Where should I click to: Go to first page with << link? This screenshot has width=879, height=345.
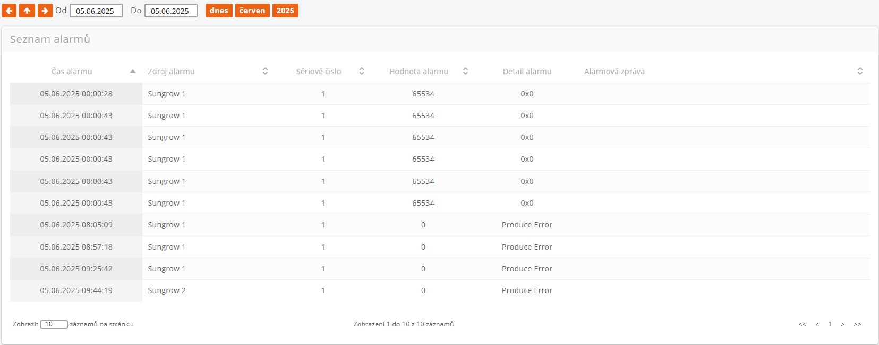(802, 324)
